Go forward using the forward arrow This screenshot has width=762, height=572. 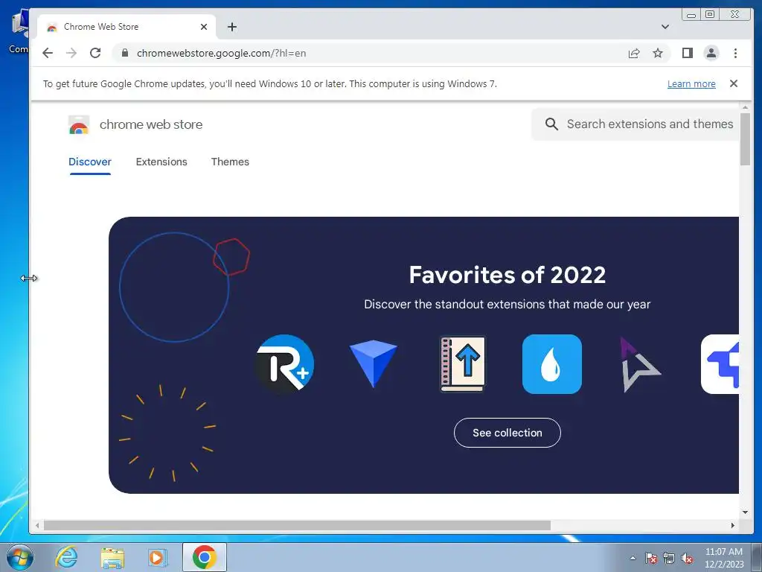(71, 53)
